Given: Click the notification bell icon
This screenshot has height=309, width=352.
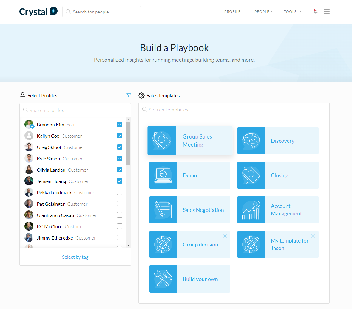Looking at the screenshot, I should pyautogui.click(x=315, y=12).
